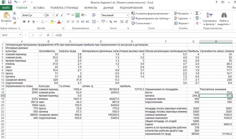The width and height of the screenshot is (236, 139).
Task: Open Стили ячеек dropdown
Action: click(x=142, y=23)
